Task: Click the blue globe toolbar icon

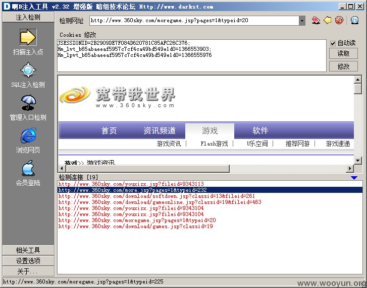Action: pyautogui.click(x=354, y=20)
